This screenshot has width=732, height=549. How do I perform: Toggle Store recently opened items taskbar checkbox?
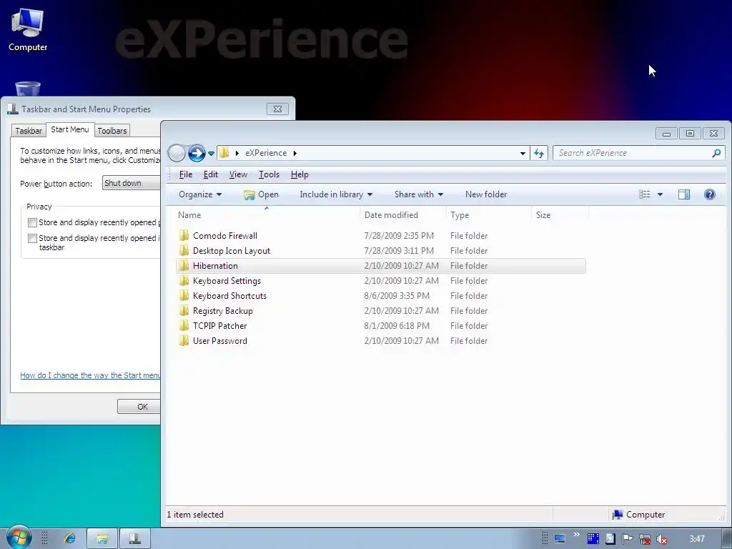coord(32,238)
